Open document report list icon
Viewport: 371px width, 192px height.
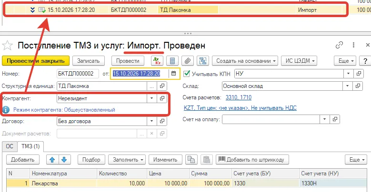172,61
